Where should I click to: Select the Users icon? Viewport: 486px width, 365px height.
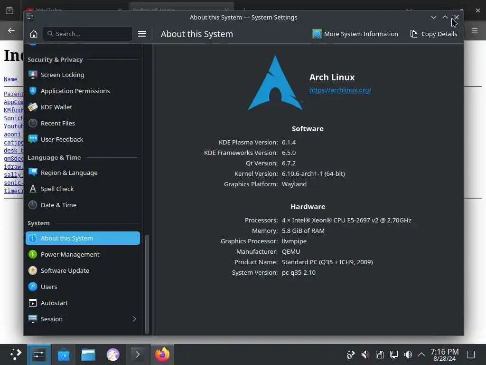tap(33, 287)
